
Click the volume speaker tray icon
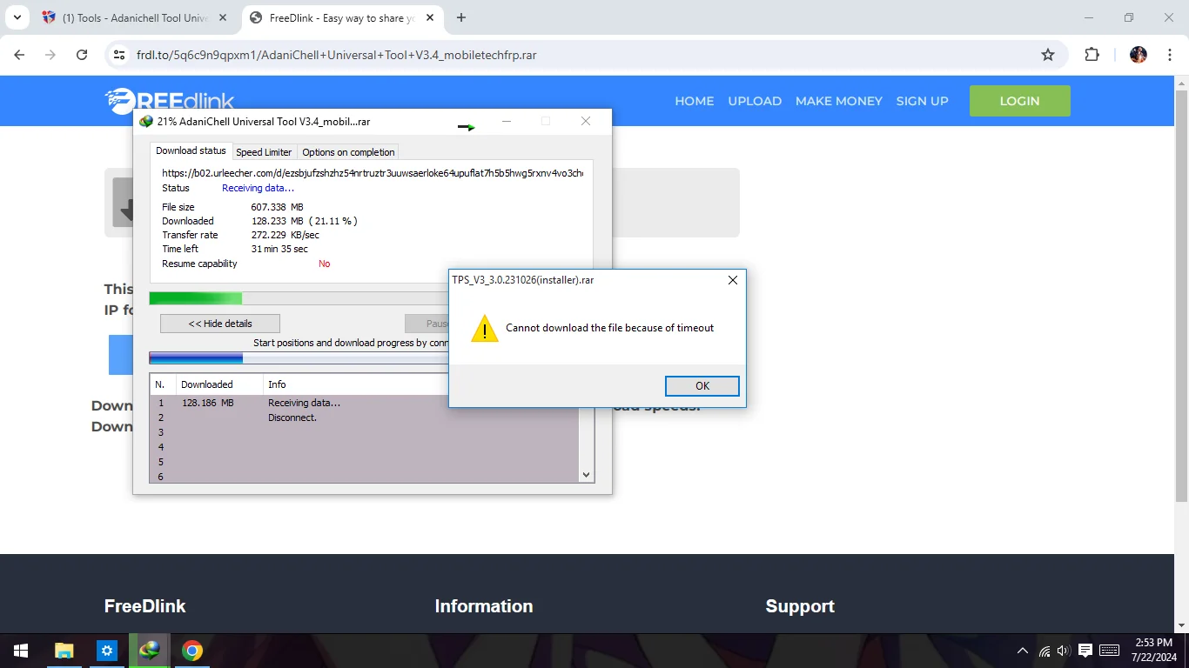1063,651
